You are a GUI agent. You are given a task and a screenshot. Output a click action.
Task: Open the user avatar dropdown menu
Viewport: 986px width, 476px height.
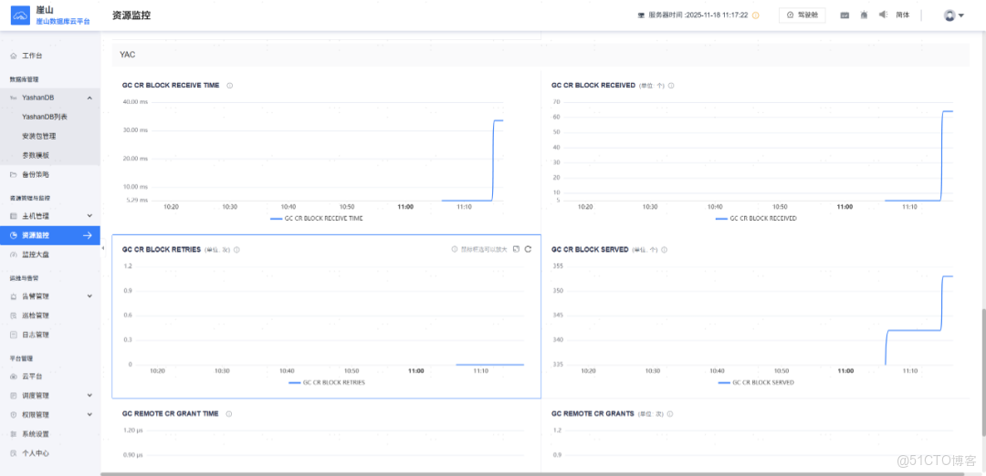pyautogui.click(x=954, y=16)
